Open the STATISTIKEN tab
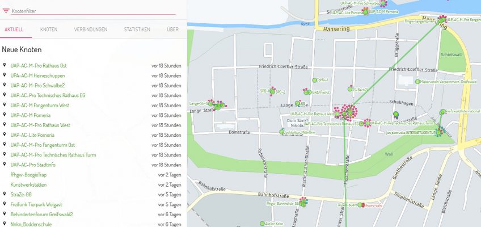This screenshot has height=227, width=481. pos(137,29)
